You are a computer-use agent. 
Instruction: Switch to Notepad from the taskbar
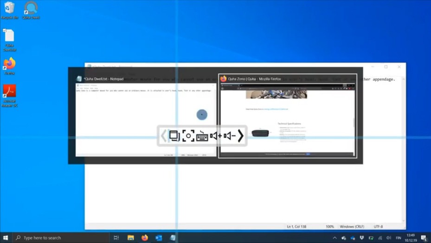pos(173,237)
